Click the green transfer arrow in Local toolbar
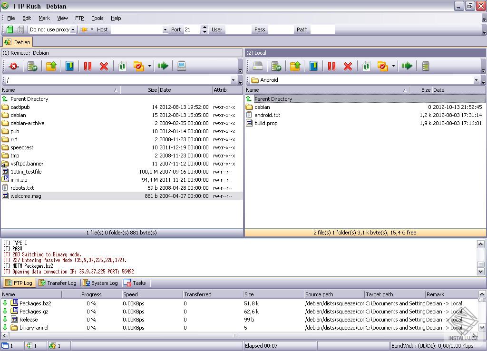Image resolution: width=487 pixels, height=351 pixels. (x=407, y=66)
